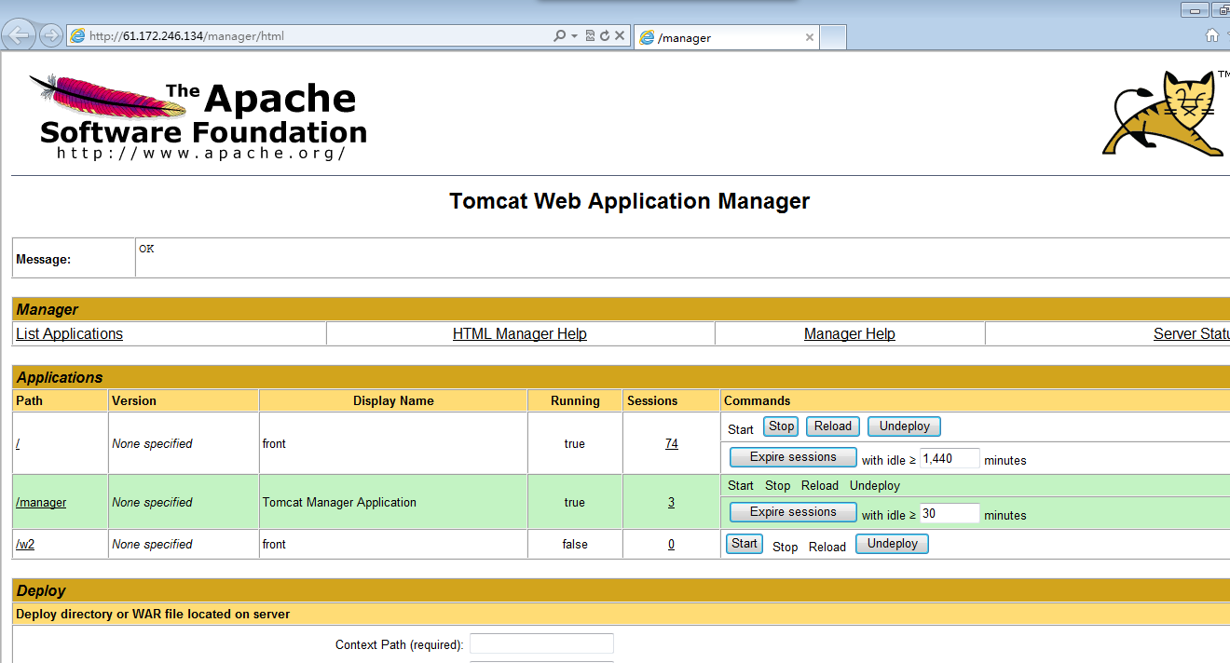Click the Commands column header

[x=757, y=400]
